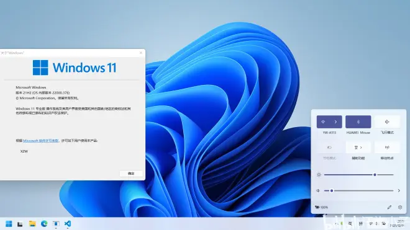This screenshot has height=230, width=410.
Task: Open sound output chevron beside volume
Action: pyautogui.click(x=399, y=190)
